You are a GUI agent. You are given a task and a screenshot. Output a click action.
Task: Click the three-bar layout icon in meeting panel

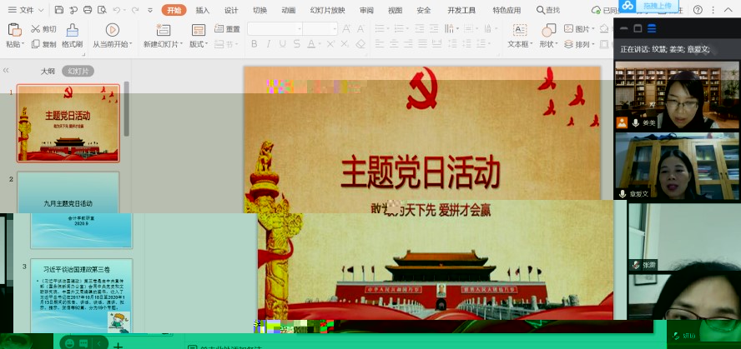[x=652, y=28]
